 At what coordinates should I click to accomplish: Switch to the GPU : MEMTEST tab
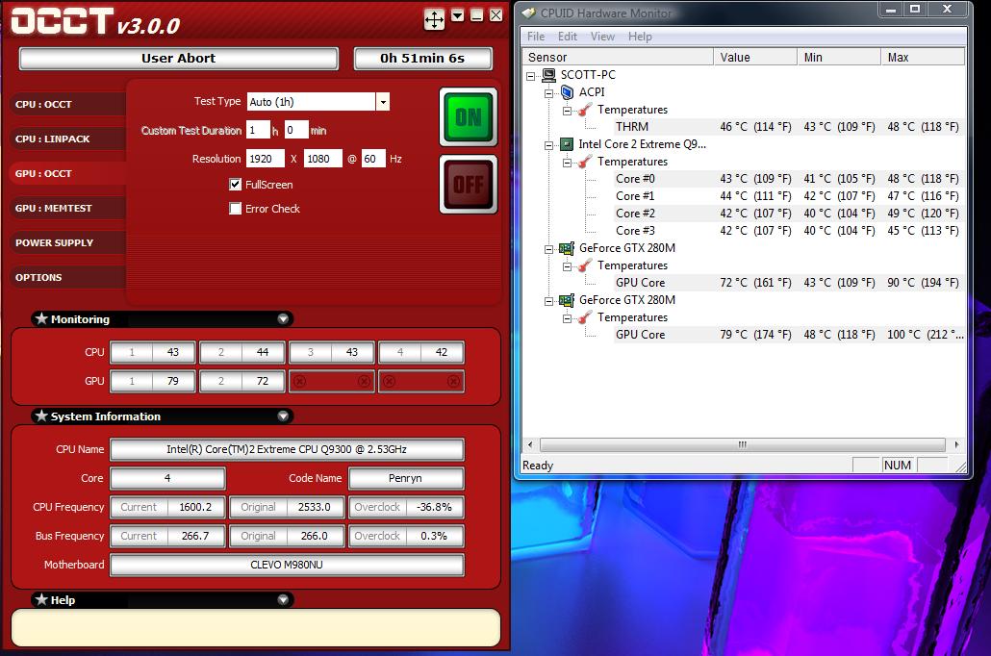67,208
